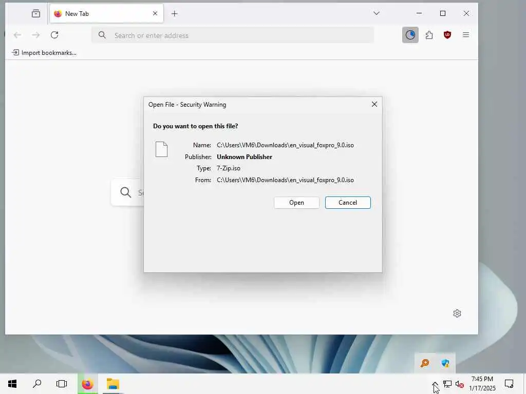Open a new tab with plus button
The height and width of the screenshot is (394, 526).
(x=174, y=13)
